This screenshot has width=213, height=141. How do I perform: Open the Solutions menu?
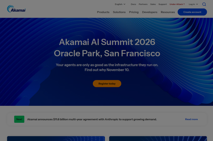pyautogui.click(x=119, y=12)
